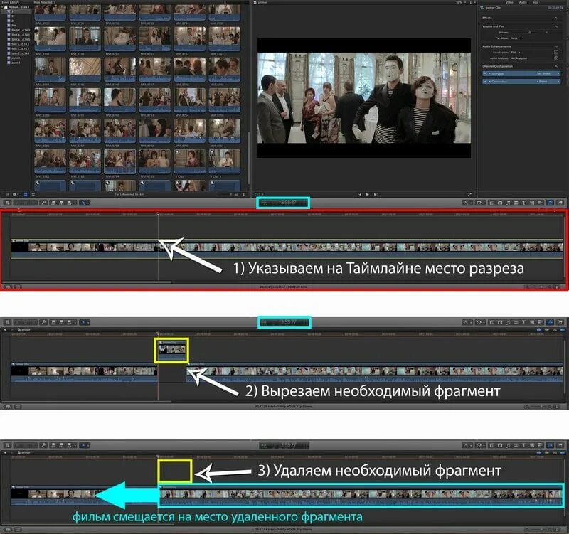
Task: Select event "2" in Event Library
Action: point(12,16)
